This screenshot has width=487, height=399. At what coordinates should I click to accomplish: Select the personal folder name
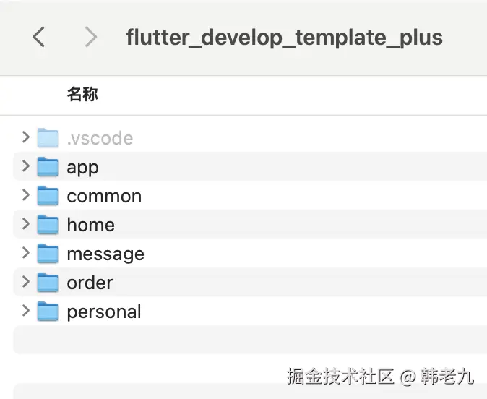[x=104, y=312]
